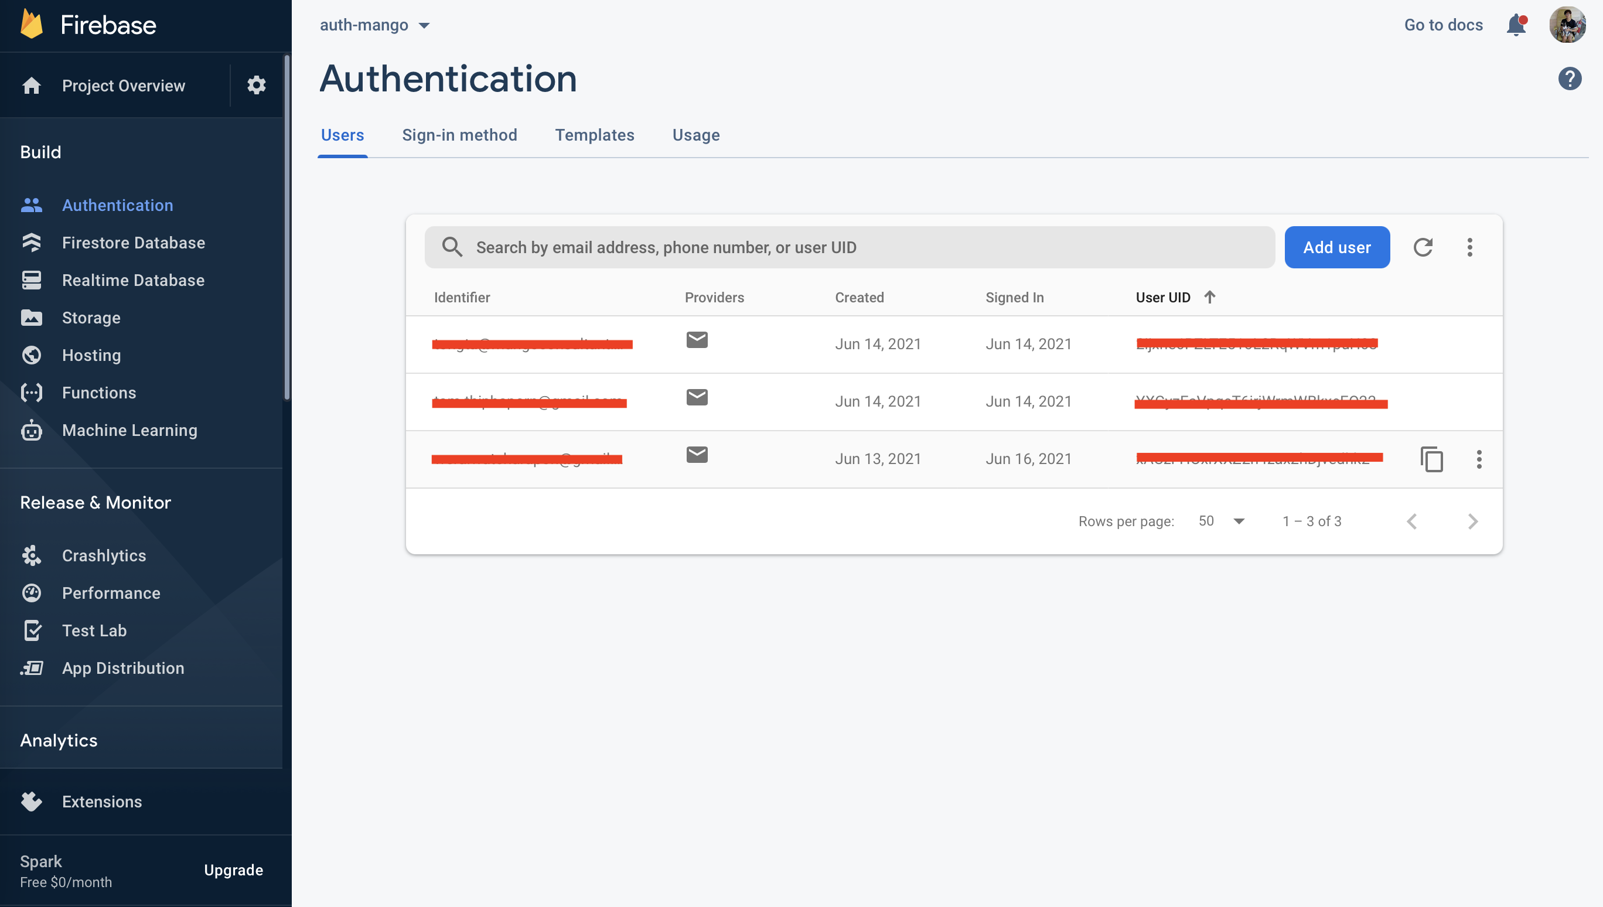Open App Distribution from sidebar
Screen dimensions: 1603x907
(x=122, y=668)
